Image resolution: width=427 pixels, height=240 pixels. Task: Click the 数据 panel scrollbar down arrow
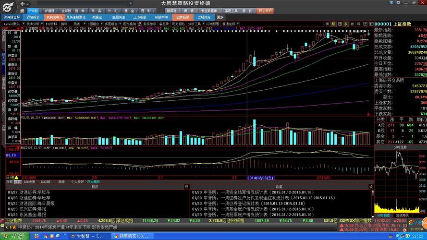(373, 216)
